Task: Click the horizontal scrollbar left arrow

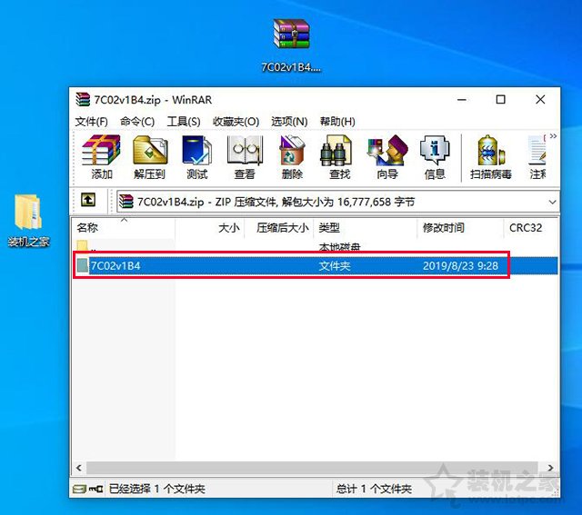Action: tap(79, 468)
